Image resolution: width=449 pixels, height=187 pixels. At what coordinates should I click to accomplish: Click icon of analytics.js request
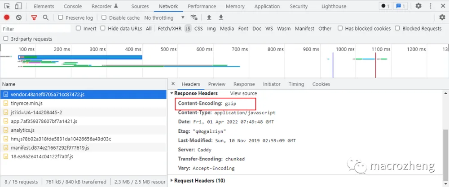pos(6,130)
